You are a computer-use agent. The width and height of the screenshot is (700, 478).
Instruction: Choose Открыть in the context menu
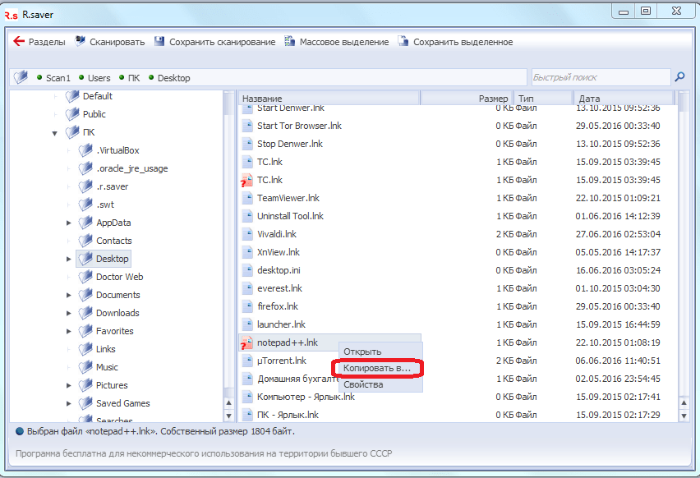coord(362,352)
